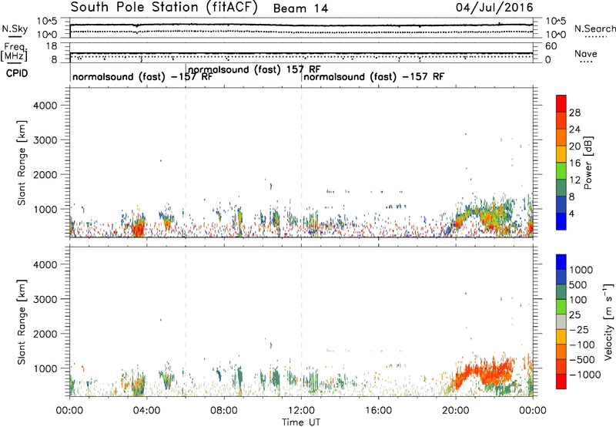Click the 'South Pole Station (fitACF)' title
Viewport: 616px width, 427px height.
pos(164,8)
